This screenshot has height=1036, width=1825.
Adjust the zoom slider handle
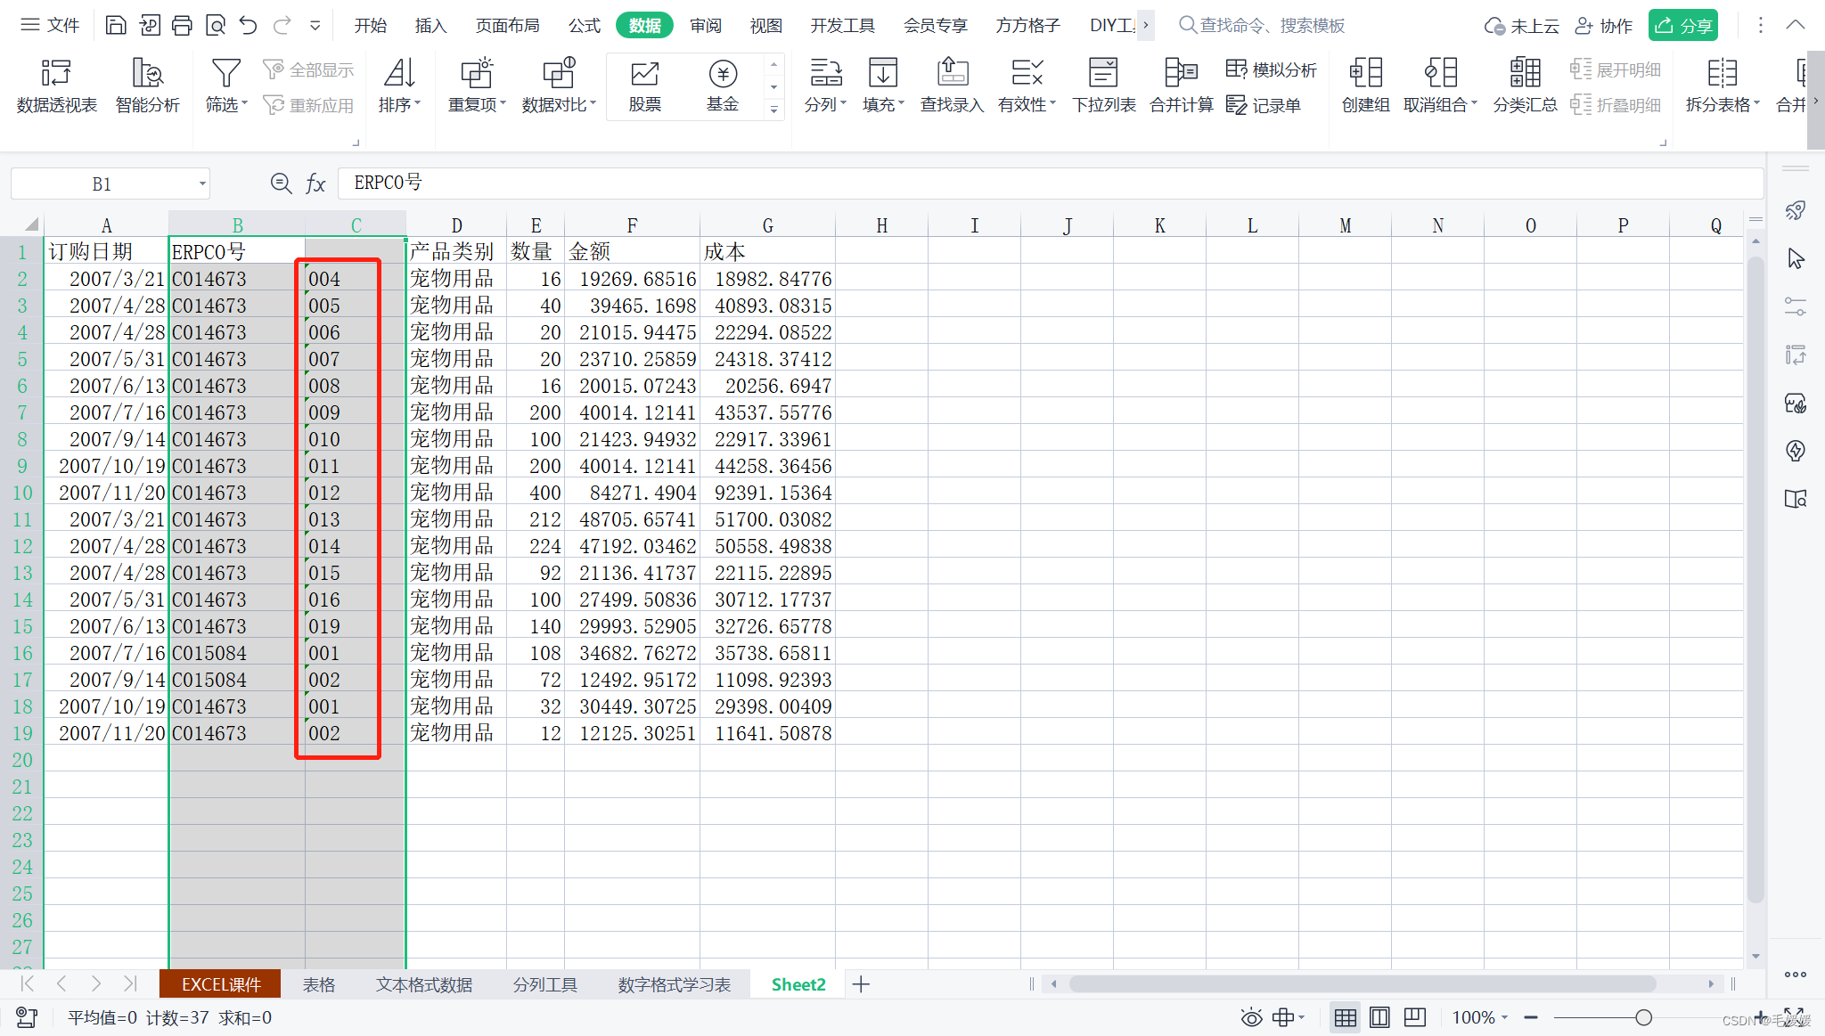1643,1017
